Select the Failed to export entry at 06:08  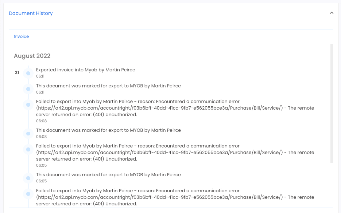(x=175, y=108)
